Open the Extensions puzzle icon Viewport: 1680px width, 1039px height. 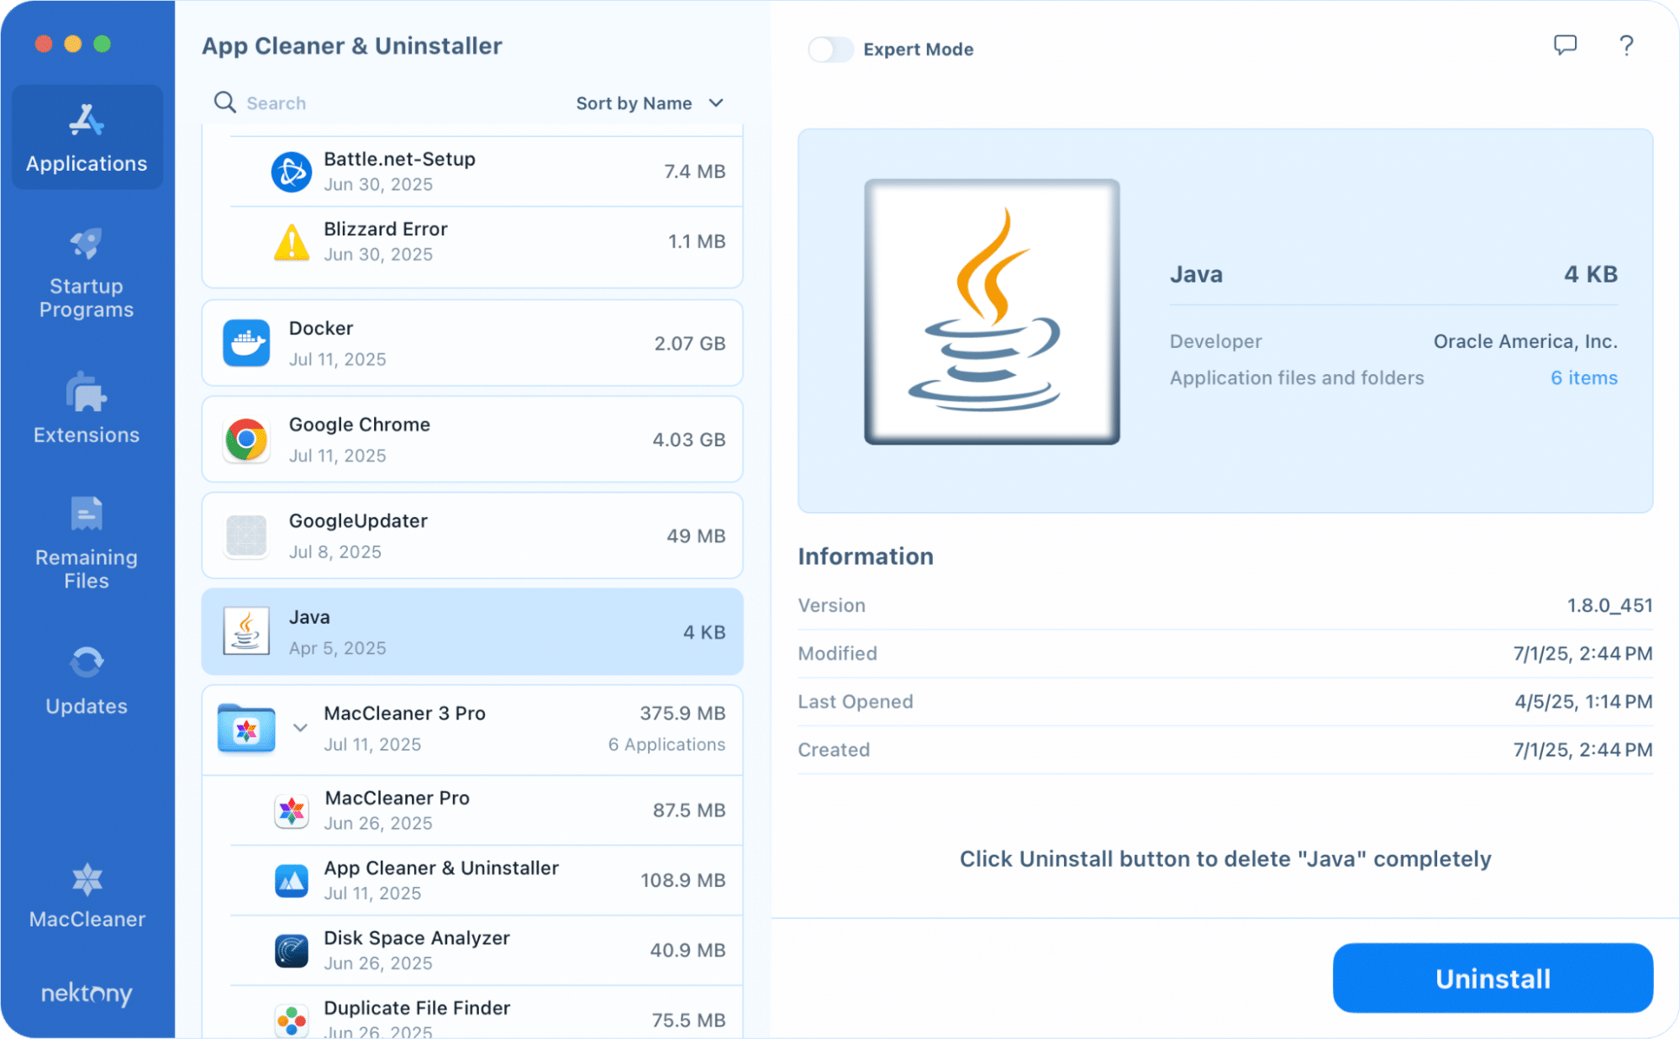point(87,393)
